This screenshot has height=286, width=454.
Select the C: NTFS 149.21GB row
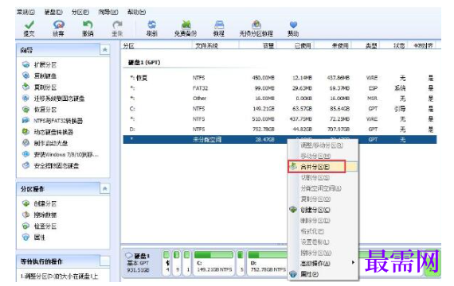point(280,109)
